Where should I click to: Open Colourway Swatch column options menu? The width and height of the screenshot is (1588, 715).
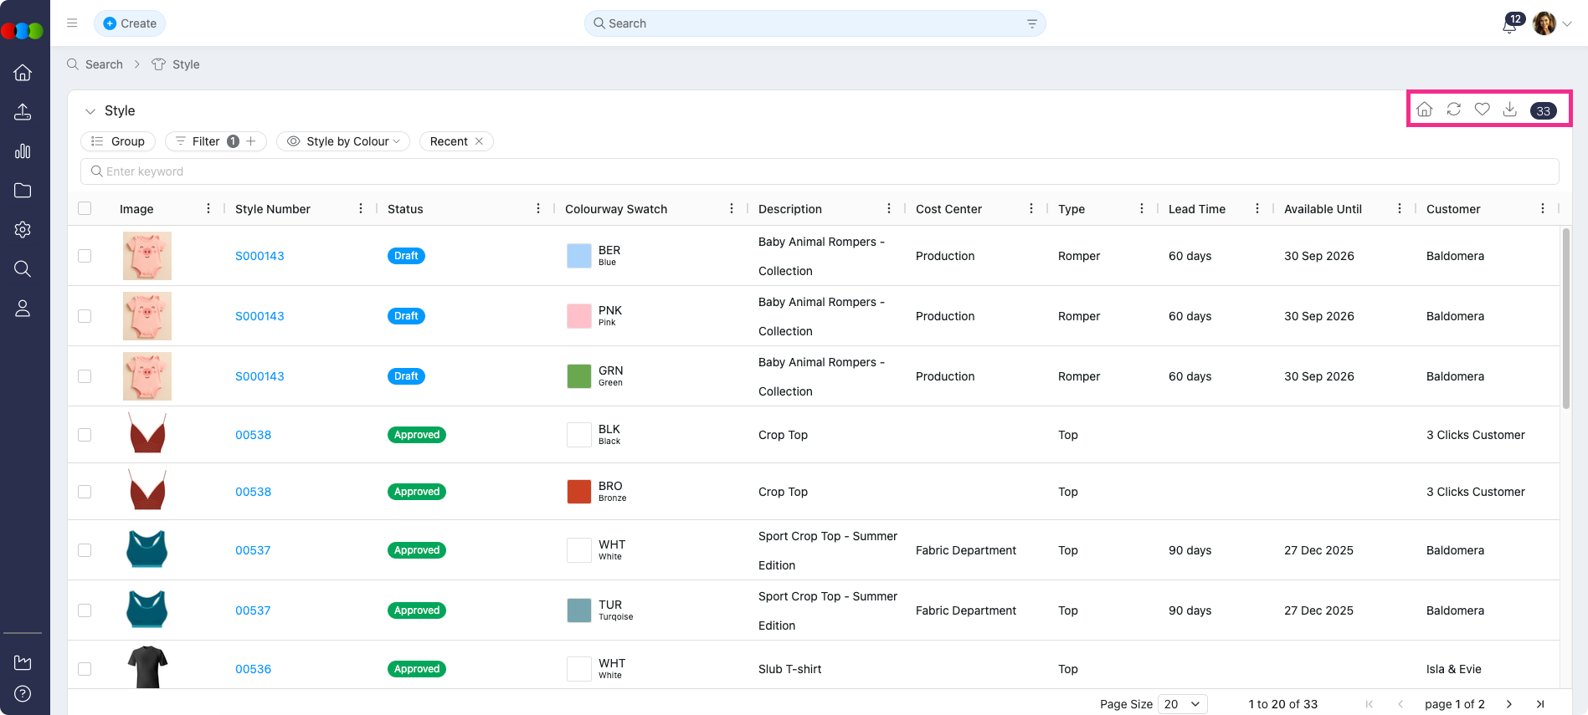click(732, 208)
